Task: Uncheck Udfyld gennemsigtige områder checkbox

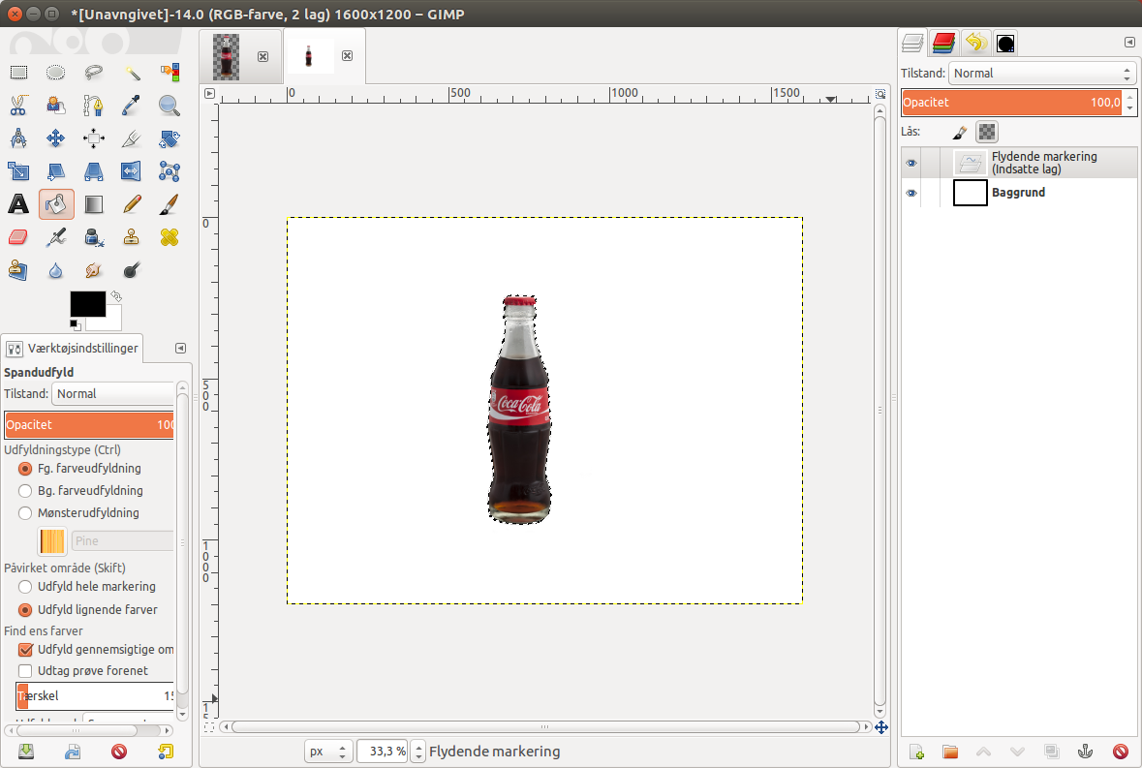Action: (25, 649)
